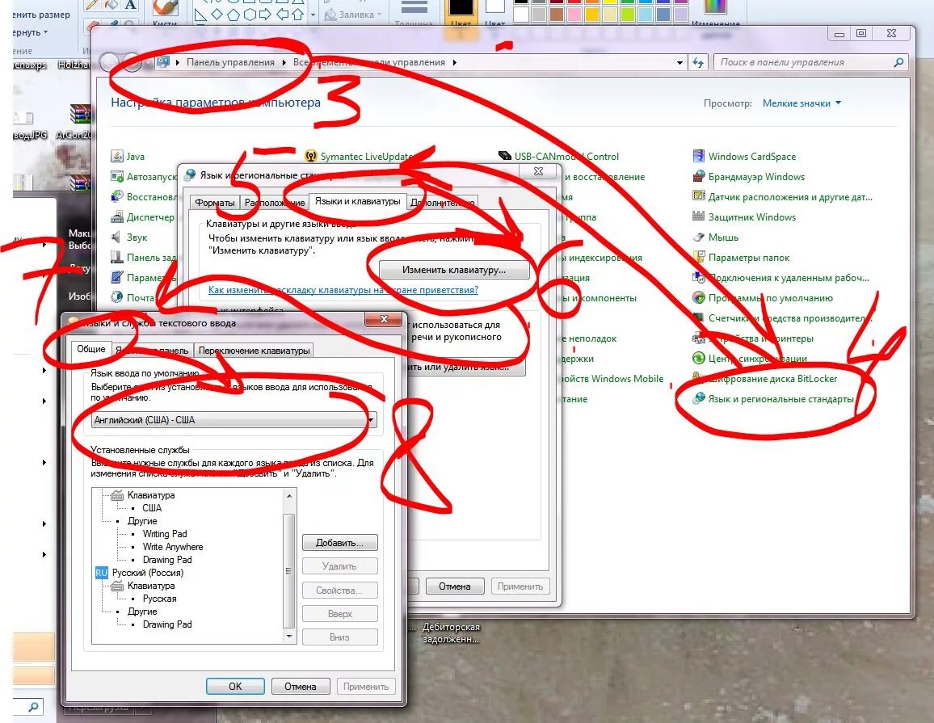Screen dimensions: 934x723
Task: Open the welcome screen keyboard layout help link
Action: (x=343, y=290)
